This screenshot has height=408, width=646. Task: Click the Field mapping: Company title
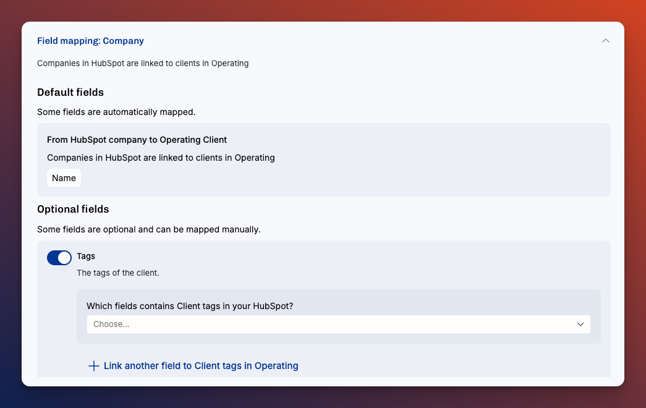(90, 41)
